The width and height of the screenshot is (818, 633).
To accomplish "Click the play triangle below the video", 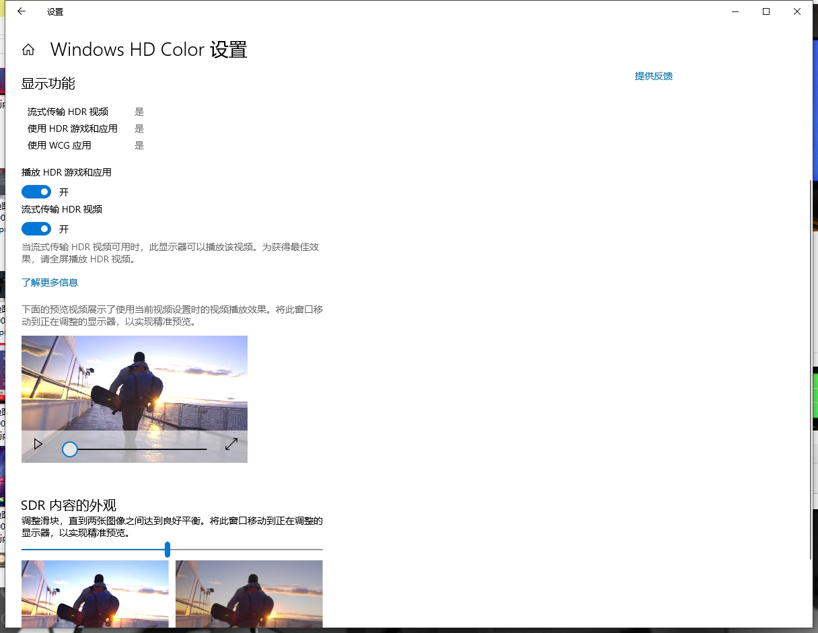I will click(37, 444).
